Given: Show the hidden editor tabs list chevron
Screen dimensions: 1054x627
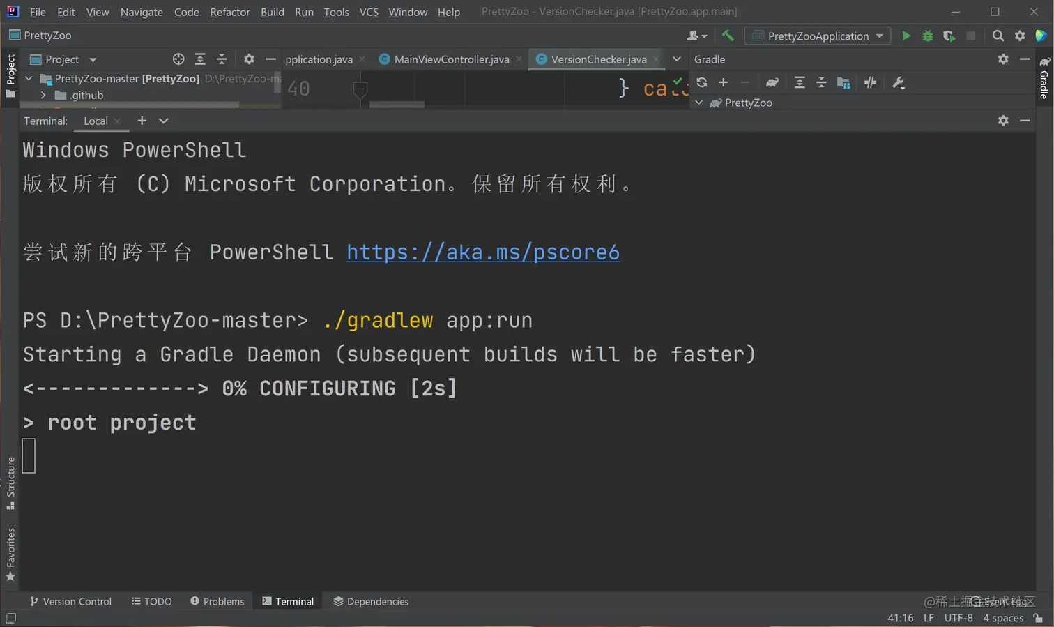Looking at the screenshot, I should coord(677,59).
